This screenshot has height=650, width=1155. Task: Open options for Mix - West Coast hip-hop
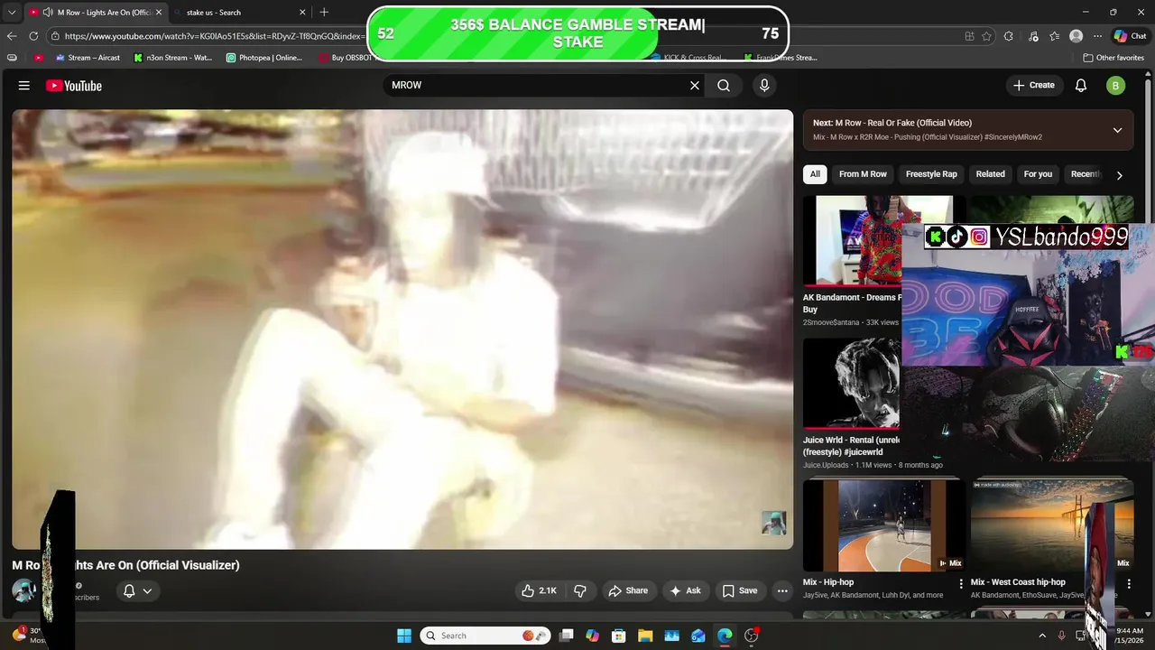(x=1129, y=584)
